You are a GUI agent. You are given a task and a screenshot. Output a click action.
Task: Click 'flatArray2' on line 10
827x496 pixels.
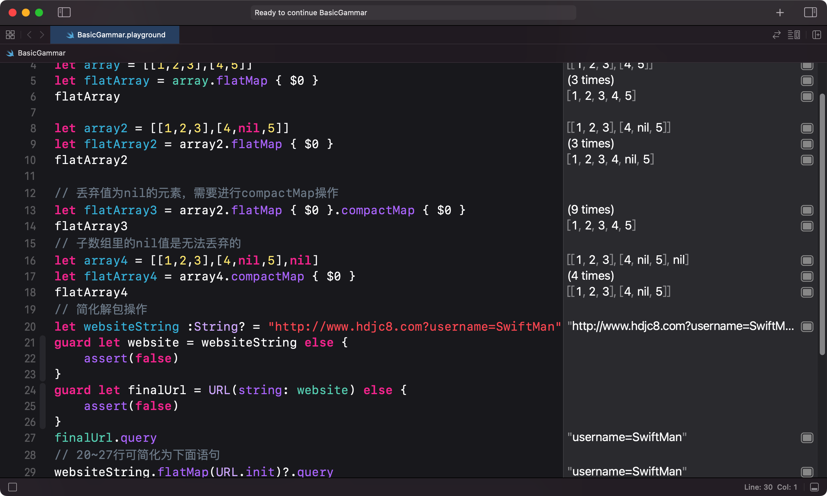point(91,160)
